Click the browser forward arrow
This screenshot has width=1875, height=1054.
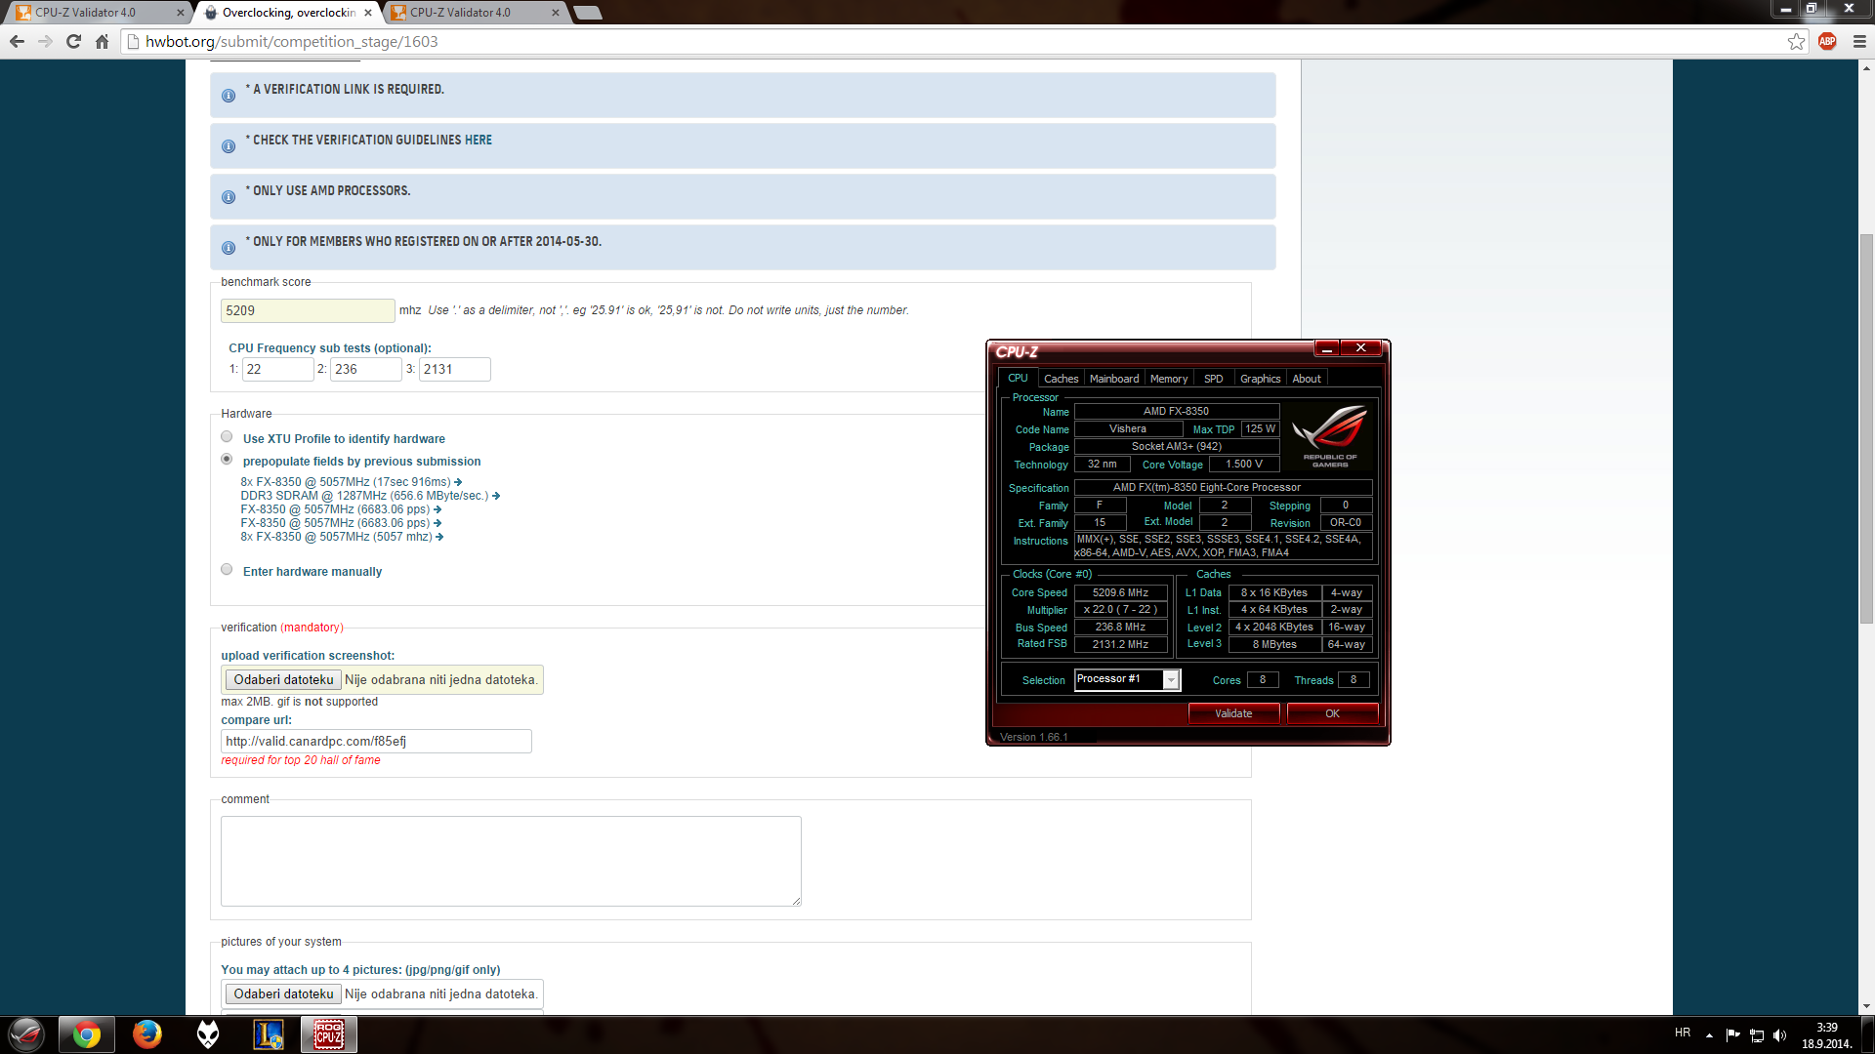pyautogui.click(x=45, y=41)
